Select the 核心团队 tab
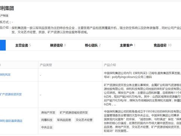 [x=93, y=45]
